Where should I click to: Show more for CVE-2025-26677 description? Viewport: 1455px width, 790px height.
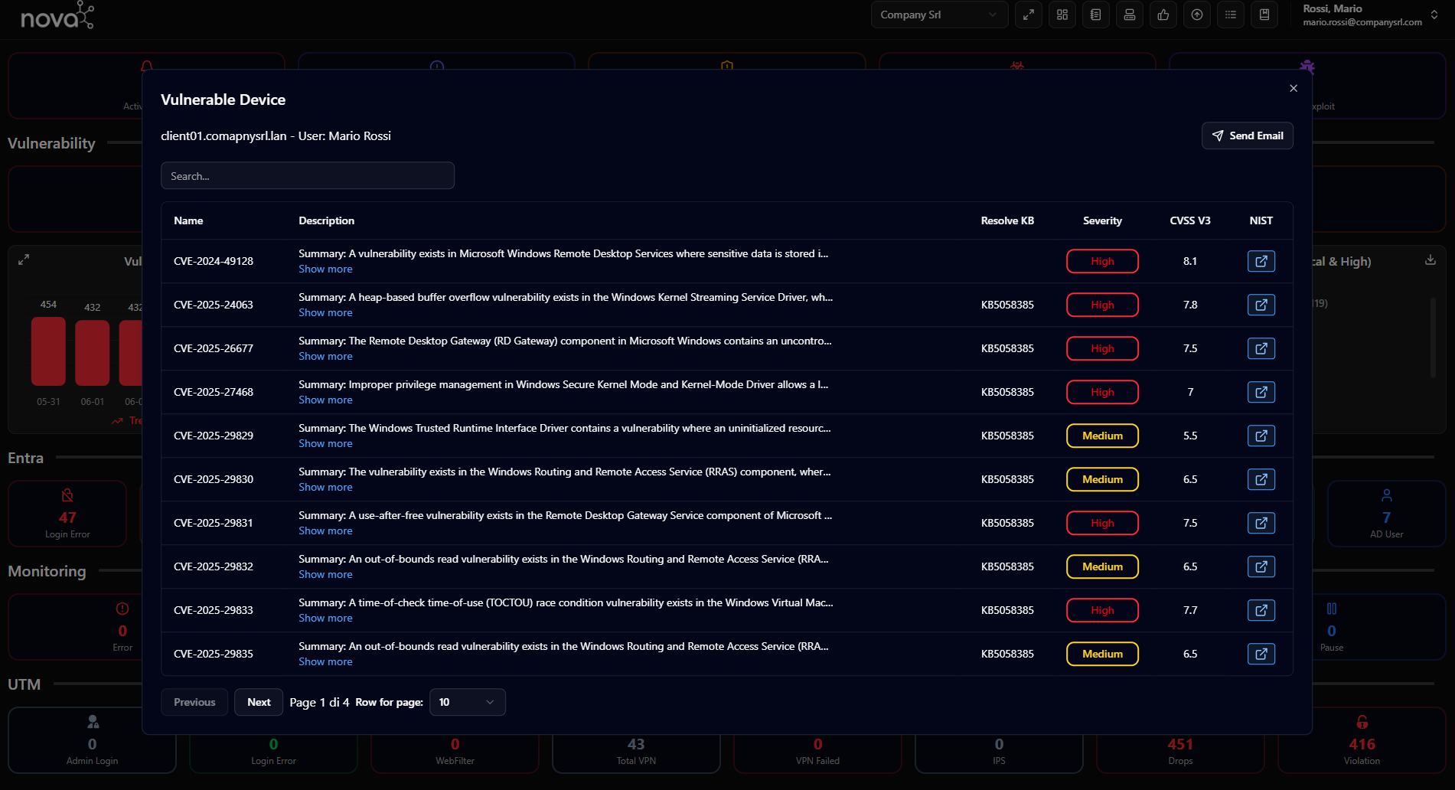(325, 356)
